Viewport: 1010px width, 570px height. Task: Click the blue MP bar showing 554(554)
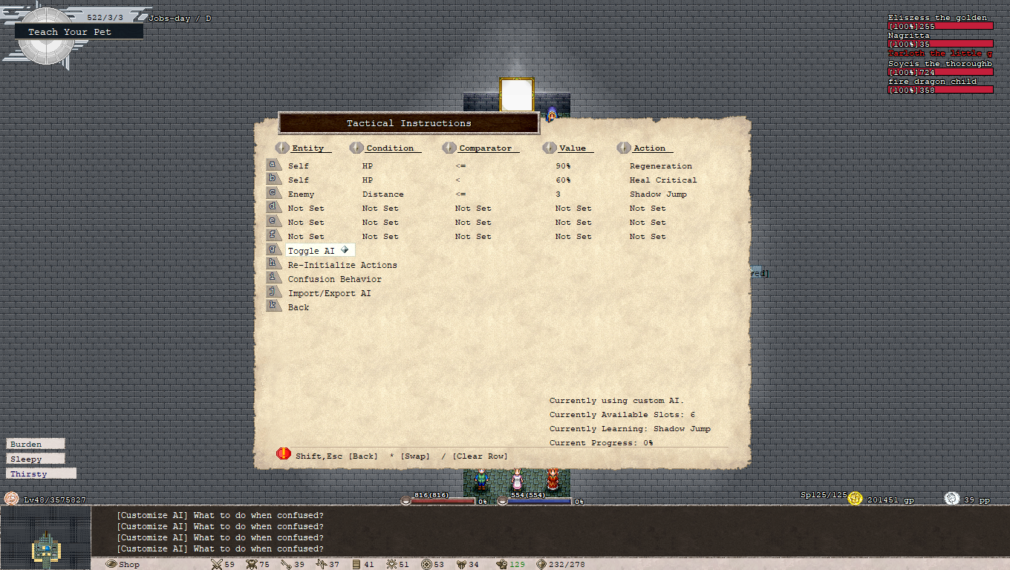pos(539,501)
